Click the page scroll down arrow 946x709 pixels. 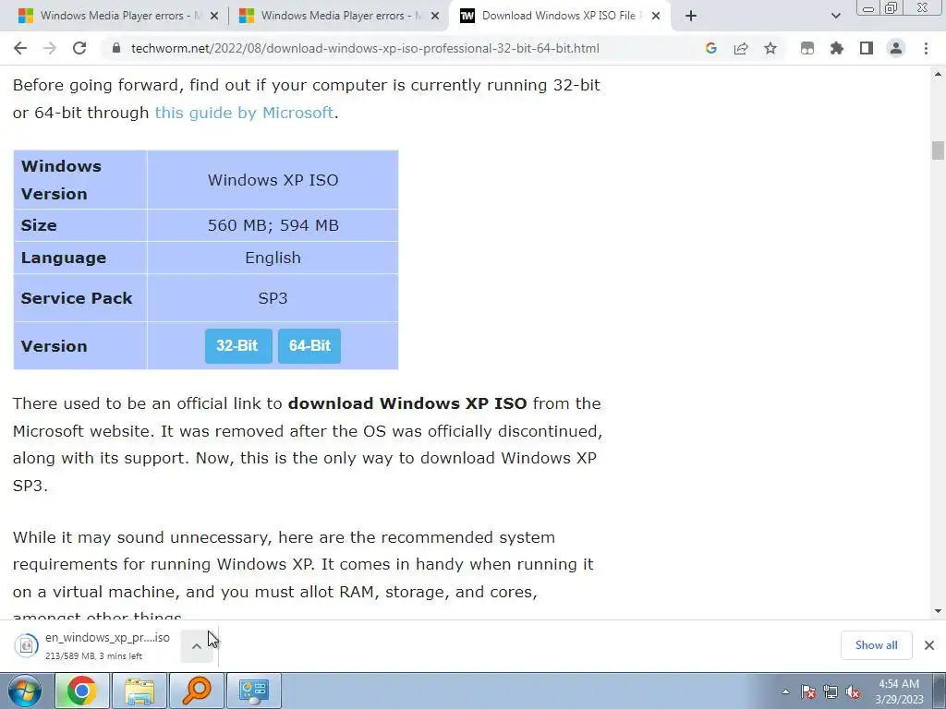click(x=938, y=611)
